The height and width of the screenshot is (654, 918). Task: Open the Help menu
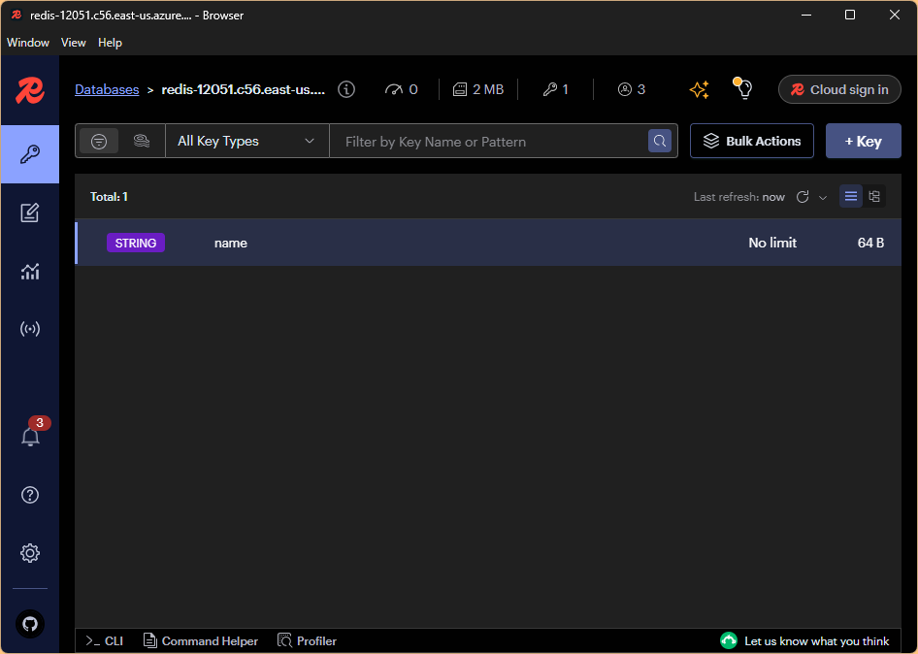coord(110,43)
